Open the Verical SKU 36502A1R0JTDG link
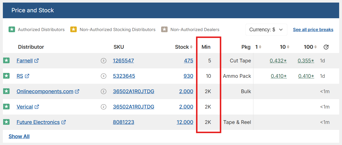342x145 pixels. 133,107
